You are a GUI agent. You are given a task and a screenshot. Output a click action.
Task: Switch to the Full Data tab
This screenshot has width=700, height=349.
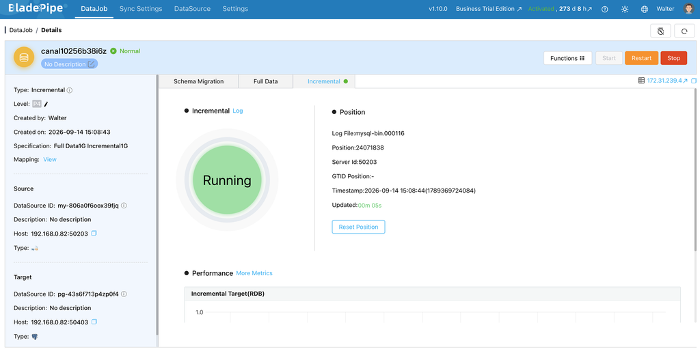coord(266,81)
